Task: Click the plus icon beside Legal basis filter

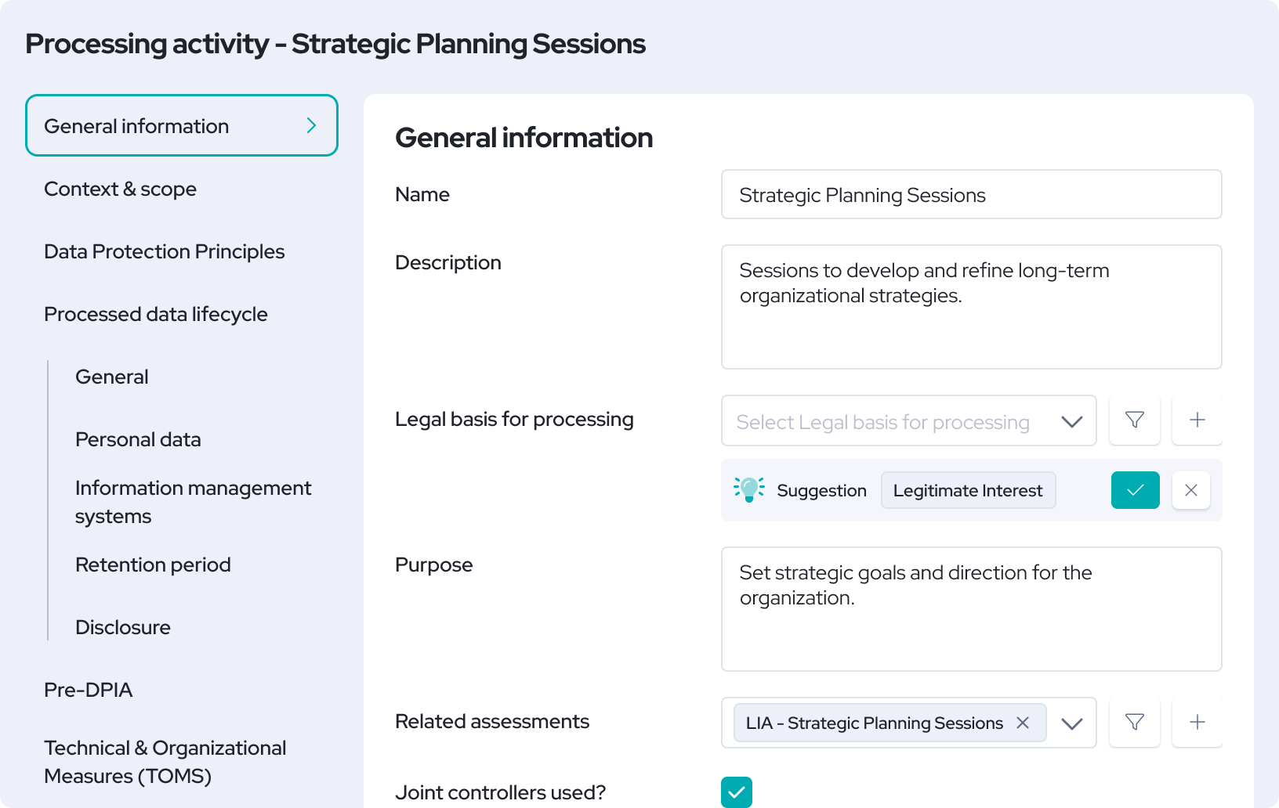Action: [1197, 420]
